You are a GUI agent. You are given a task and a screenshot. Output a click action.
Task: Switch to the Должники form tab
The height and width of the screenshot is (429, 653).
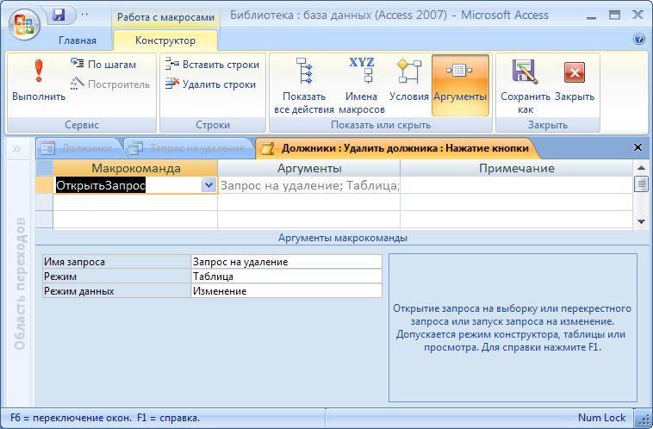click(78, 148)
